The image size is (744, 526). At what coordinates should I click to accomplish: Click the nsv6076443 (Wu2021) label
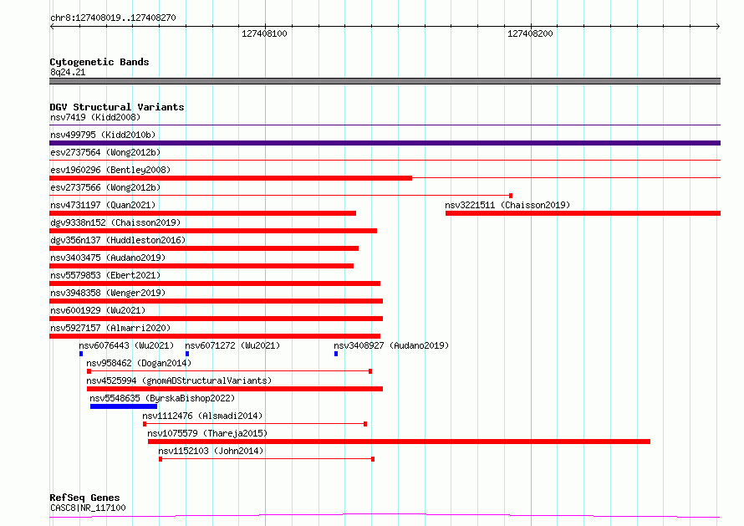point(126,345)
